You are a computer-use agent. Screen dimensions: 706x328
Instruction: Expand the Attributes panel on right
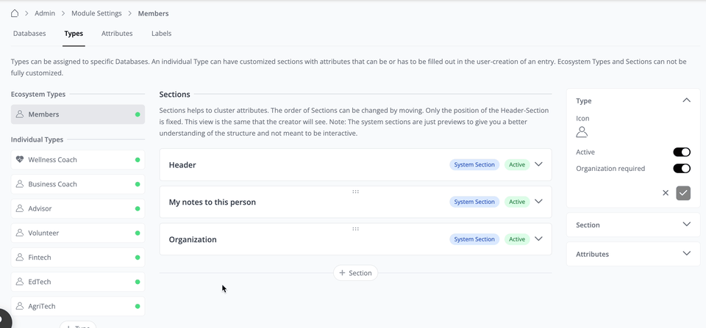(x=686, y=254)
